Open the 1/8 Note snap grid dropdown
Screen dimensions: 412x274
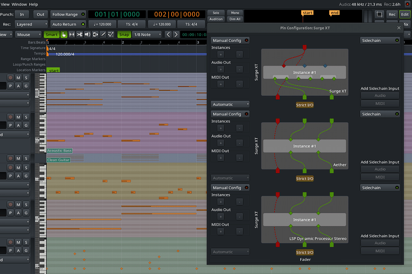tap(146, 34)
